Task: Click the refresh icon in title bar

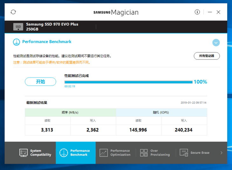Action: (x=13, y=12)
